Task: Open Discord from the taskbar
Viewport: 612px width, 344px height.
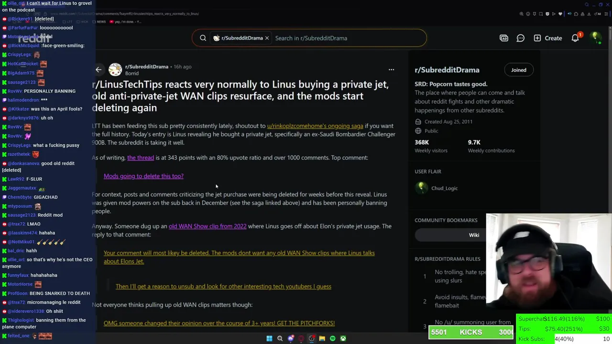Action: pos(291,338)
